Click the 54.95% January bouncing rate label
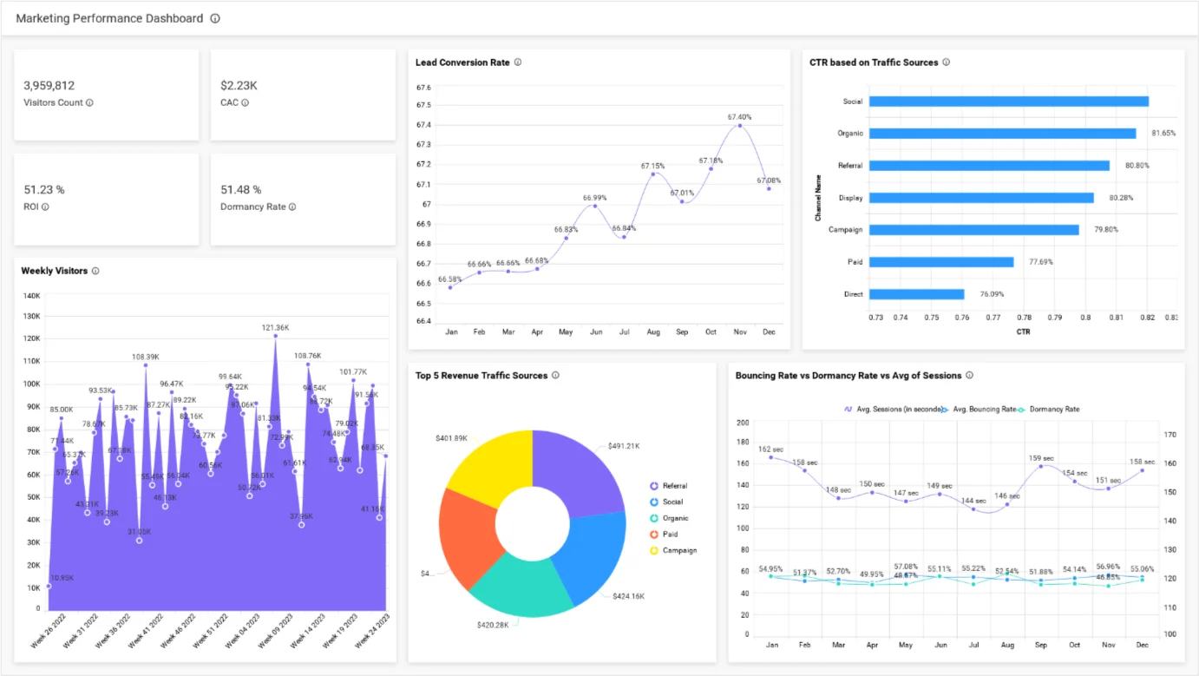The height and width of the screenshot is (676, 1199). pos(770,569)
